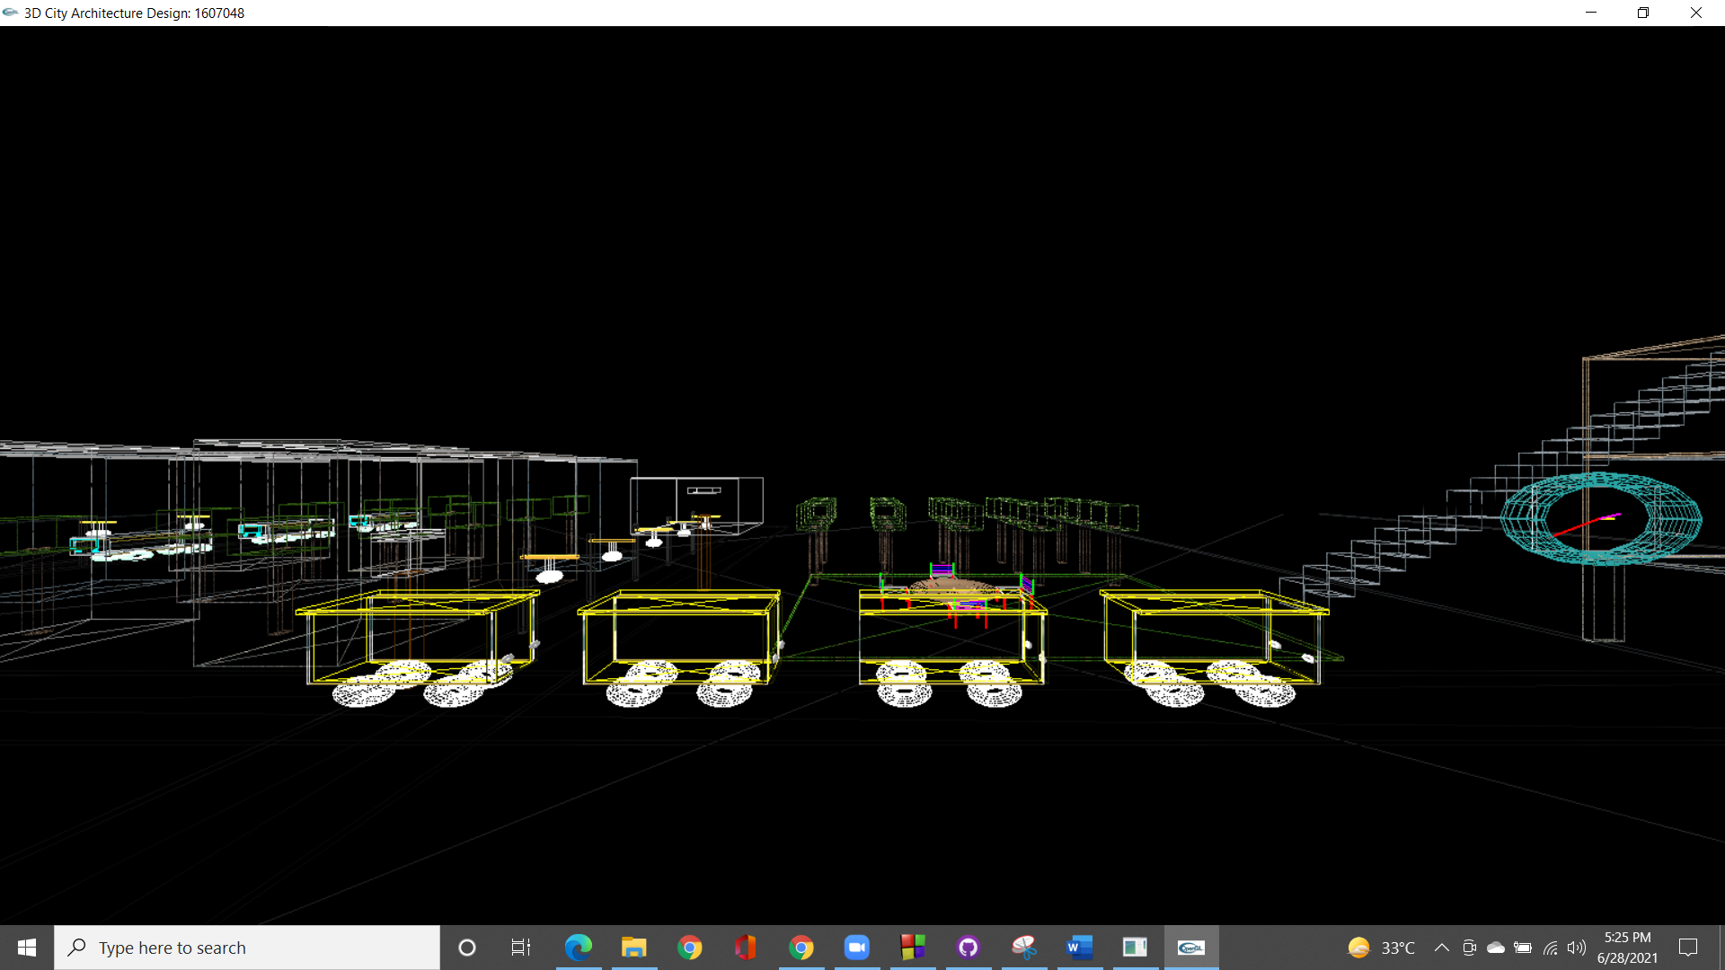Expand the hidden system tray icons chevron
This screenshot has width=1725, height=970.
click(1442, 948)
